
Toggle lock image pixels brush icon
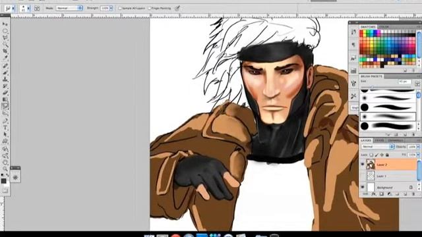(x=377, y=155)
